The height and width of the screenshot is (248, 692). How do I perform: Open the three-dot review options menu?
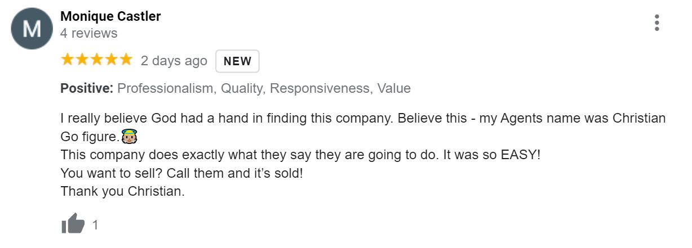point(657,22)
